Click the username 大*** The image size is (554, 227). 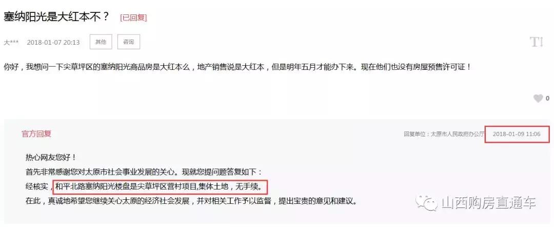11,43
